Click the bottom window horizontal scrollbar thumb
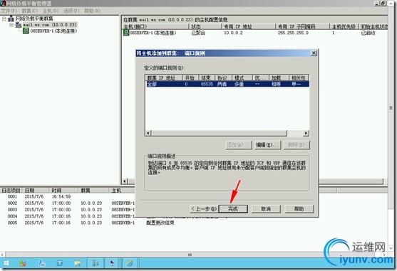Viewport: 397px width, 271px height. [x=190, y=255]
